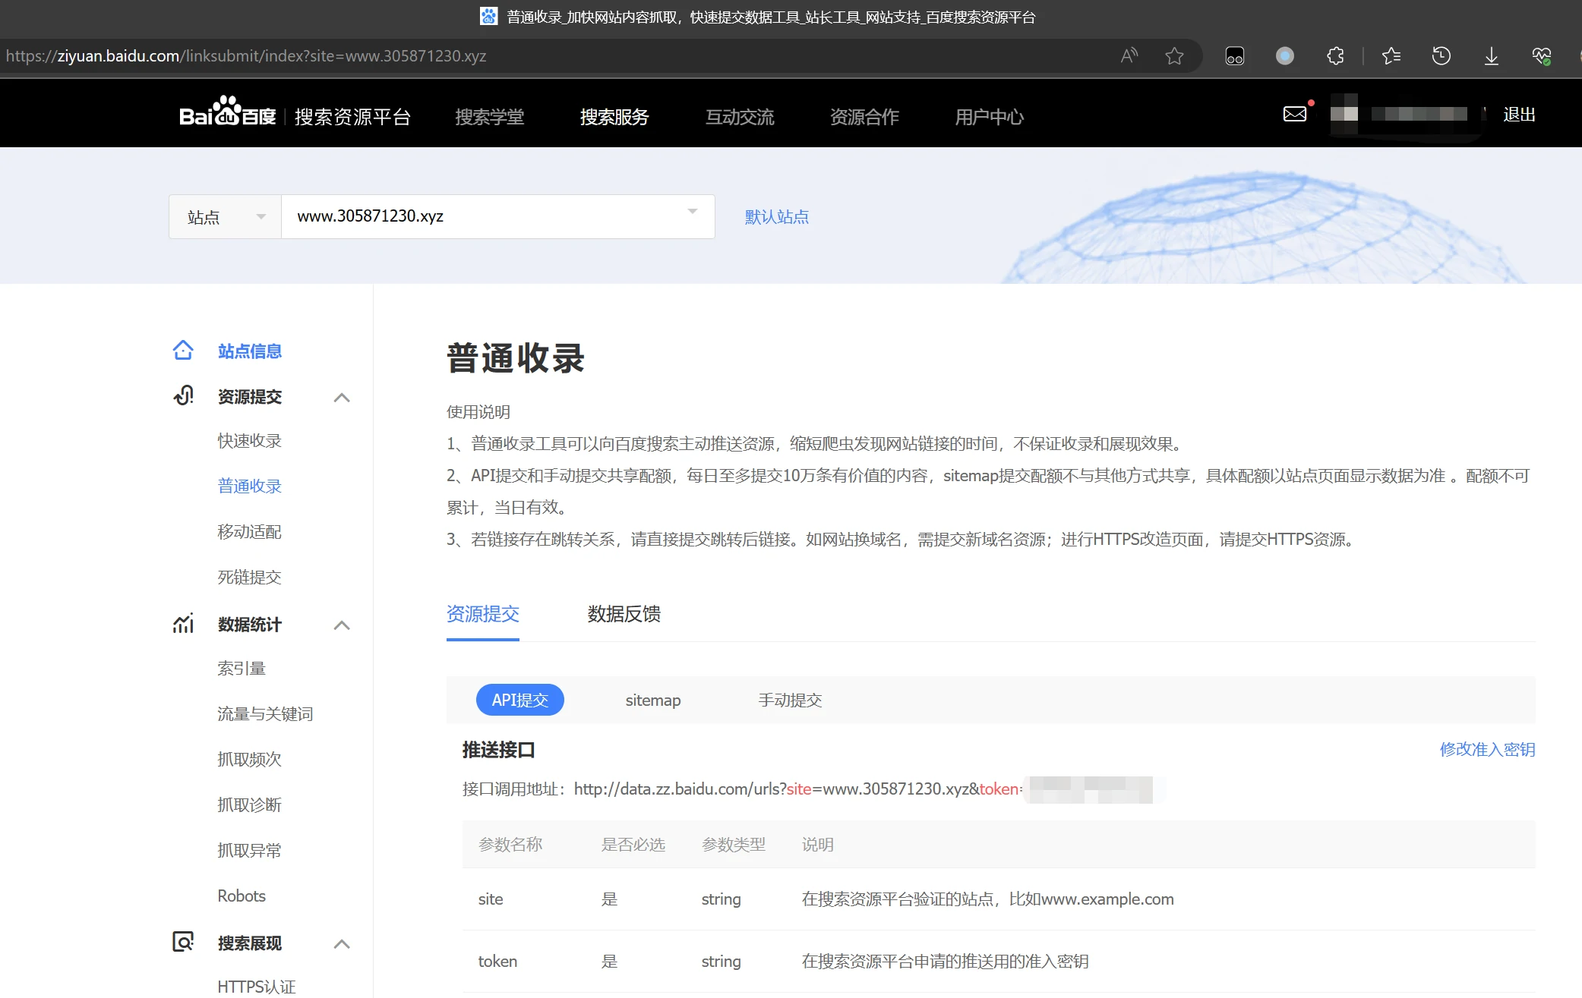Open 移动适配 in the sidebar
The width and height of the screenshot is (1582, 998).
(x=250, y=531)
